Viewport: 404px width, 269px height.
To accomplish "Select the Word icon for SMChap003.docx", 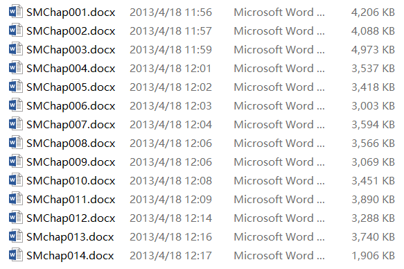I will coord(16,49).
